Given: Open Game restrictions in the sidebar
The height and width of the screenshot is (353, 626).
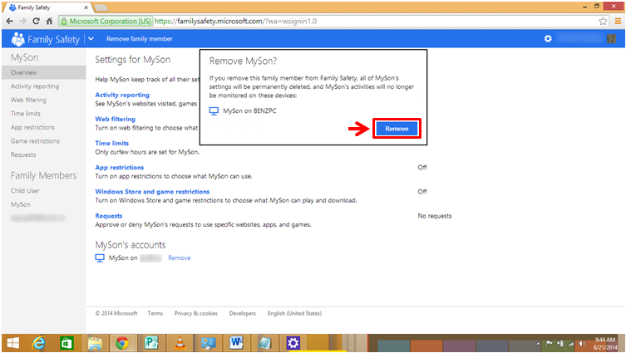Looking at the screenshot, I should click(x=35, y=141).
